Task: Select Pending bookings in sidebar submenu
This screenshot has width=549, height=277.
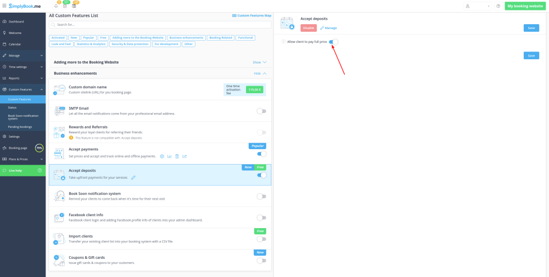Action: (20, 127)
